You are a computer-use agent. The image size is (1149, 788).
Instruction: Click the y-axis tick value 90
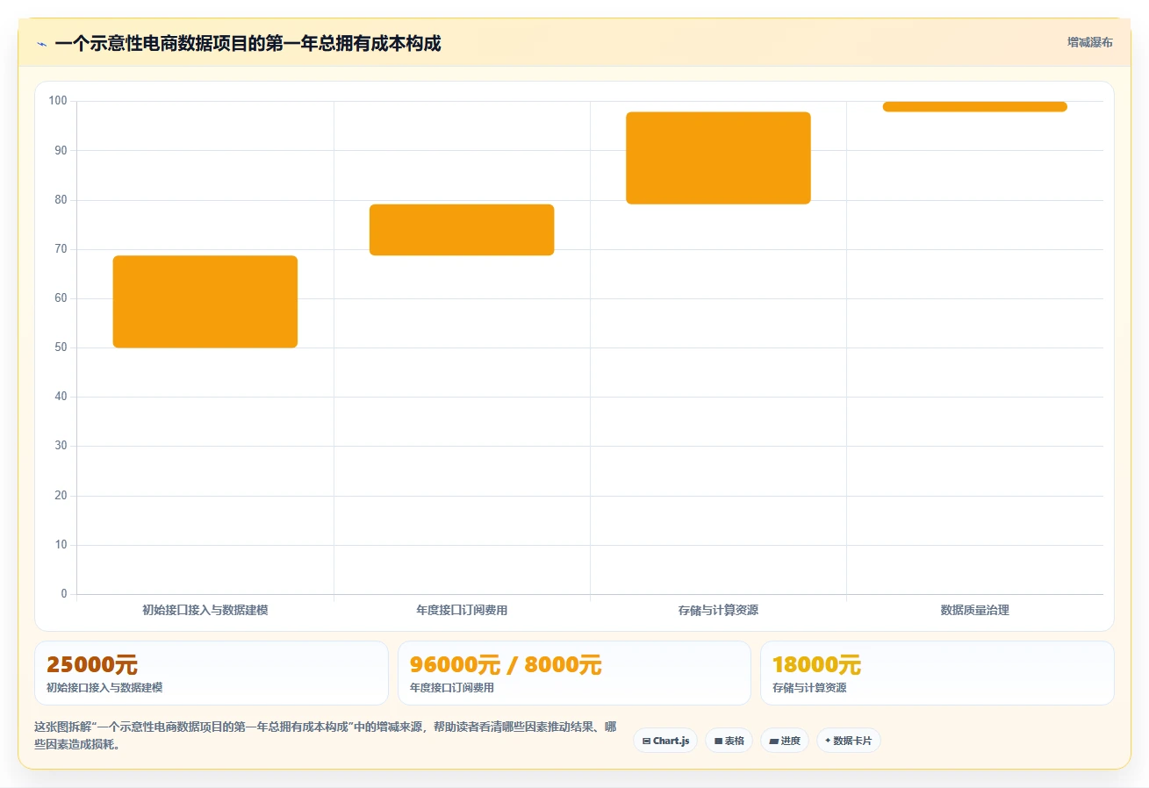point(61,150)
